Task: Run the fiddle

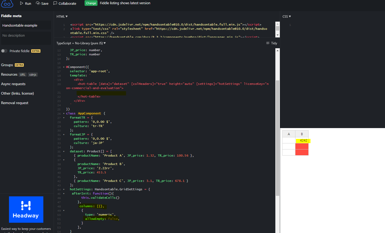Action: [26, 3]
